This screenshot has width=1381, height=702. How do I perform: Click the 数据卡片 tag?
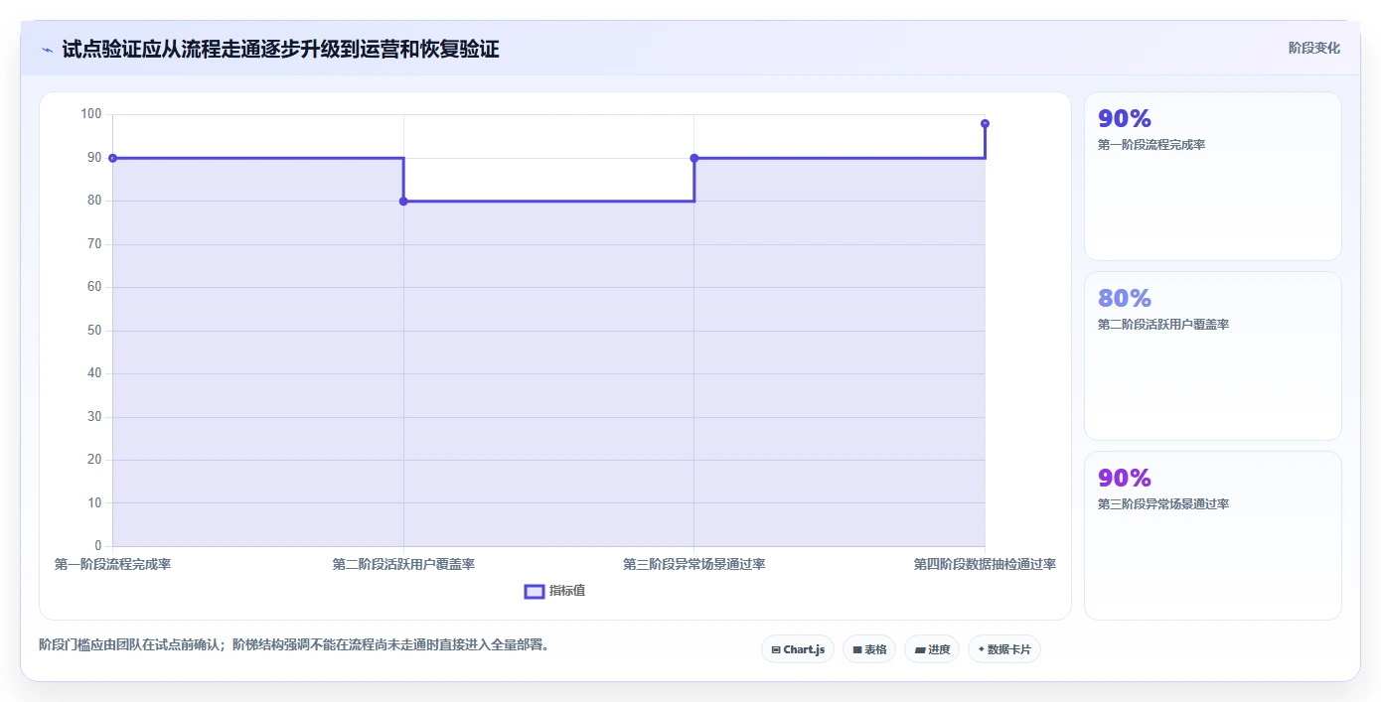[1004, 649]
